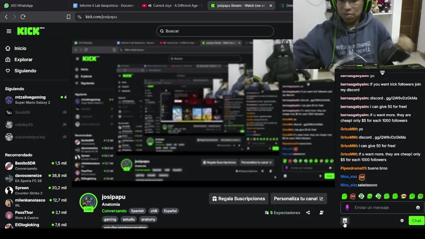Click the gift icon on Regala Suscripciones
This screenshot has width=425, height=239.
[x=214, y=199]
